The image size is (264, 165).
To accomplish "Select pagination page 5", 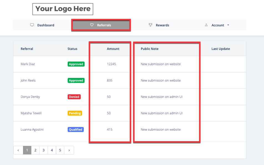I will [60, 150].
